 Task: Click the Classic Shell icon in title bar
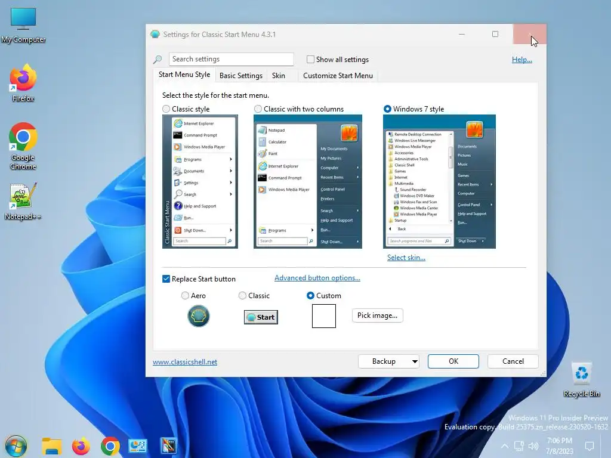click(155, 34)
